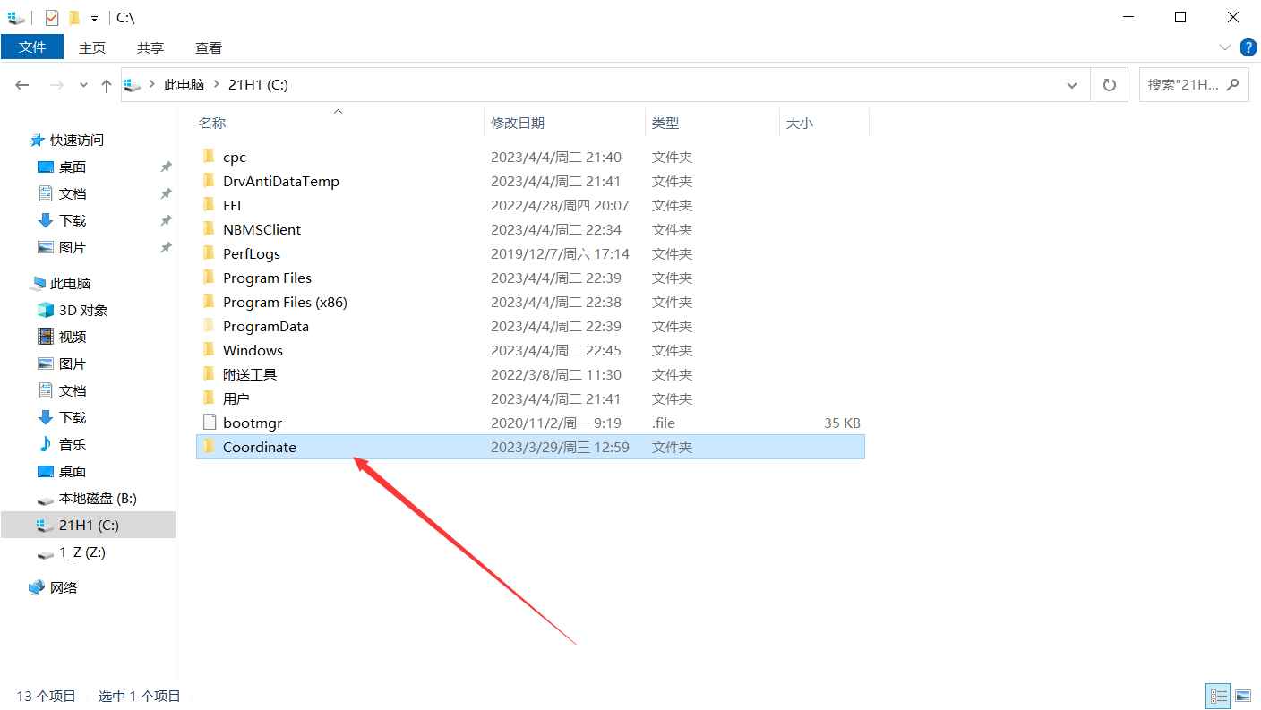Open the 3D 对象 folder in sidebar
Image resolution: width=1261 pixels, height=710 pixels.
82,310
